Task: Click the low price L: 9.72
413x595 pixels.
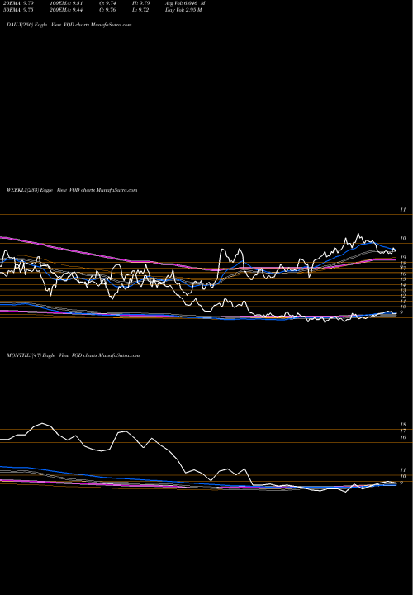Action: pyautogui.click(x=140, y=10)
